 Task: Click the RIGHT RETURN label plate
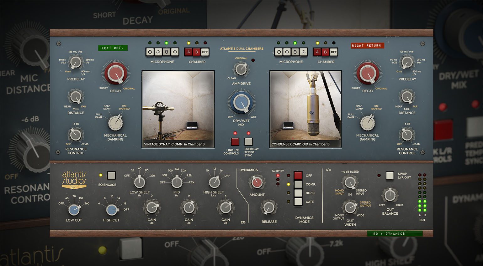(x=368, y=45)
